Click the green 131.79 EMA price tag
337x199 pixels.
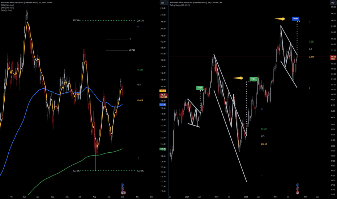click(163, 149)
